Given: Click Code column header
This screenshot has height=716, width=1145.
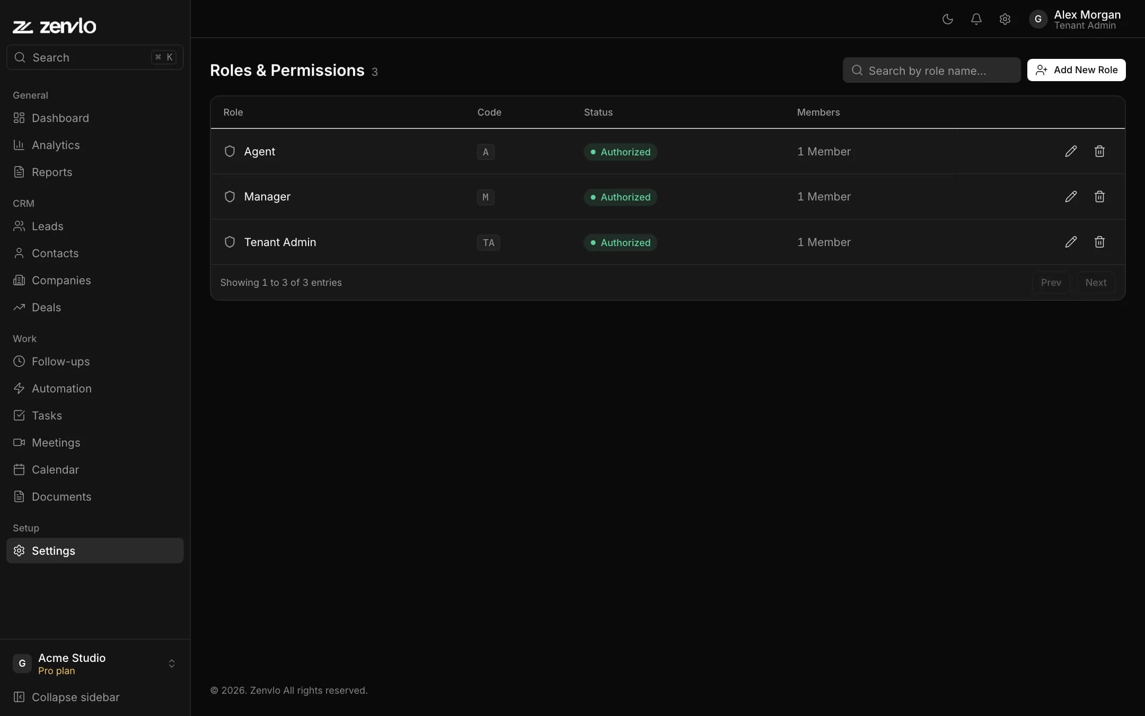Looking at the screenshot, I should point(489,112).
